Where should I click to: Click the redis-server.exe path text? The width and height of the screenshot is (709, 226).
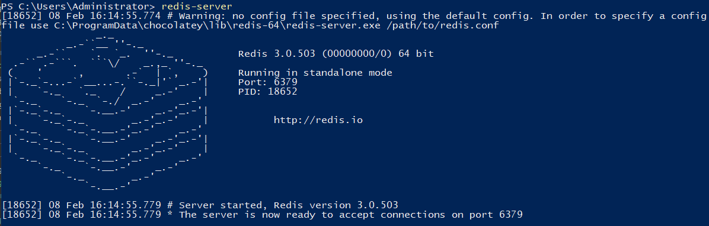click(x=218, y=25)
